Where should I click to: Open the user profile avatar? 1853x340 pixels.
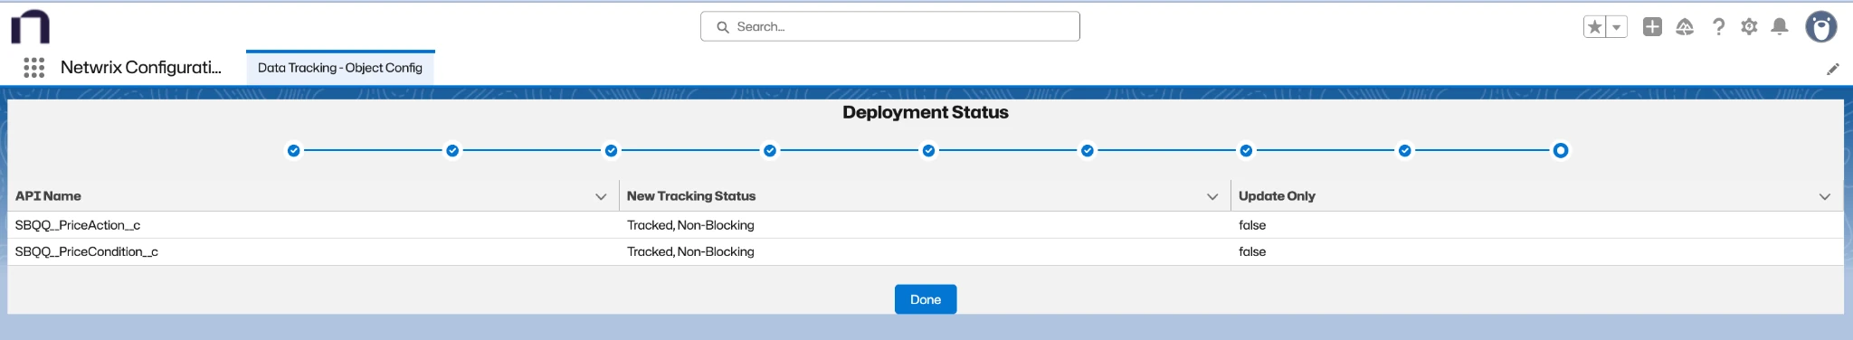click(x=1820, y=27)
